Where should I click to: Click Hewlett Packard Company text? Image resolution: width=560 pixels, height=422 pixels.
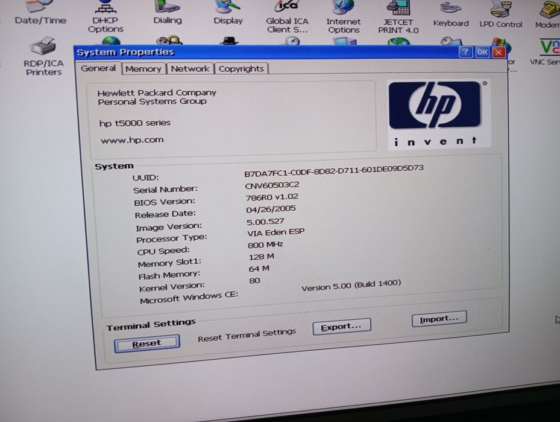[157, 92]
